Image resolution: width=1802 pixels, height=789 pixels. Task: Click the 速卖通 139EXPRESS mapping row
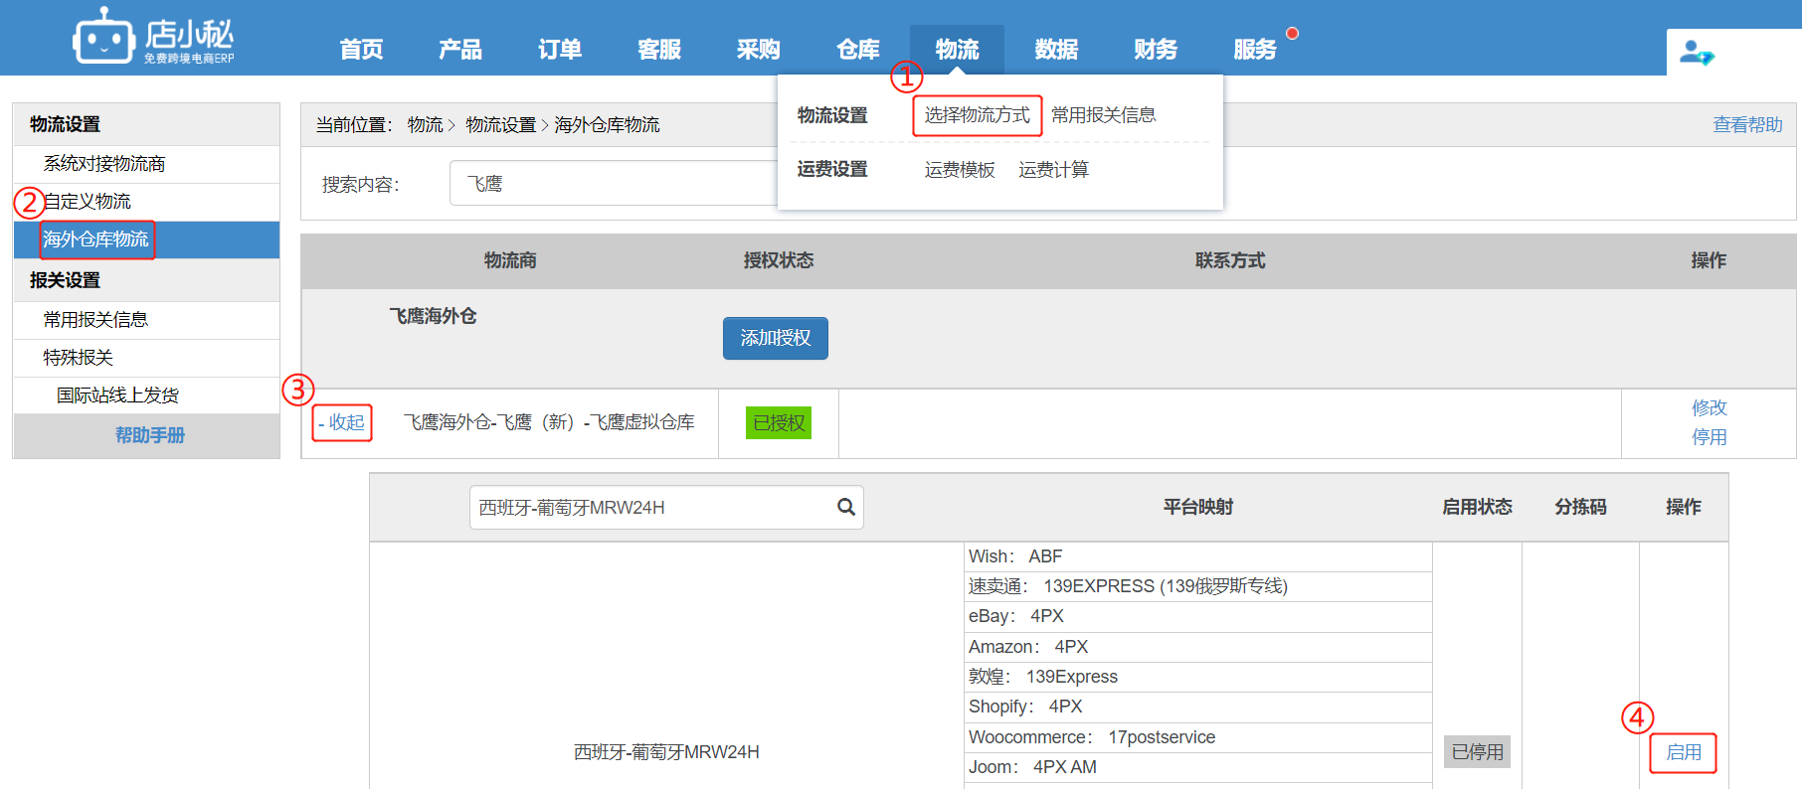click(x=1198, y=586)
